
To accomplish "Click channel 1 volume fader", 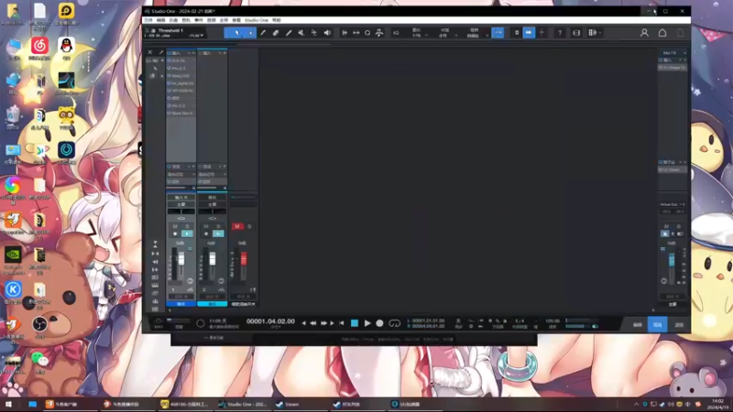I will pyautogui.click(x=181, y=259).
